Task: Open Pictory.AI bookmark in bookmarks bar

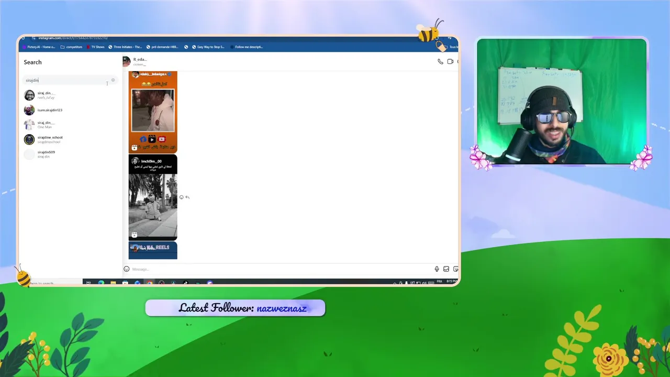Action: click(39, 47)
